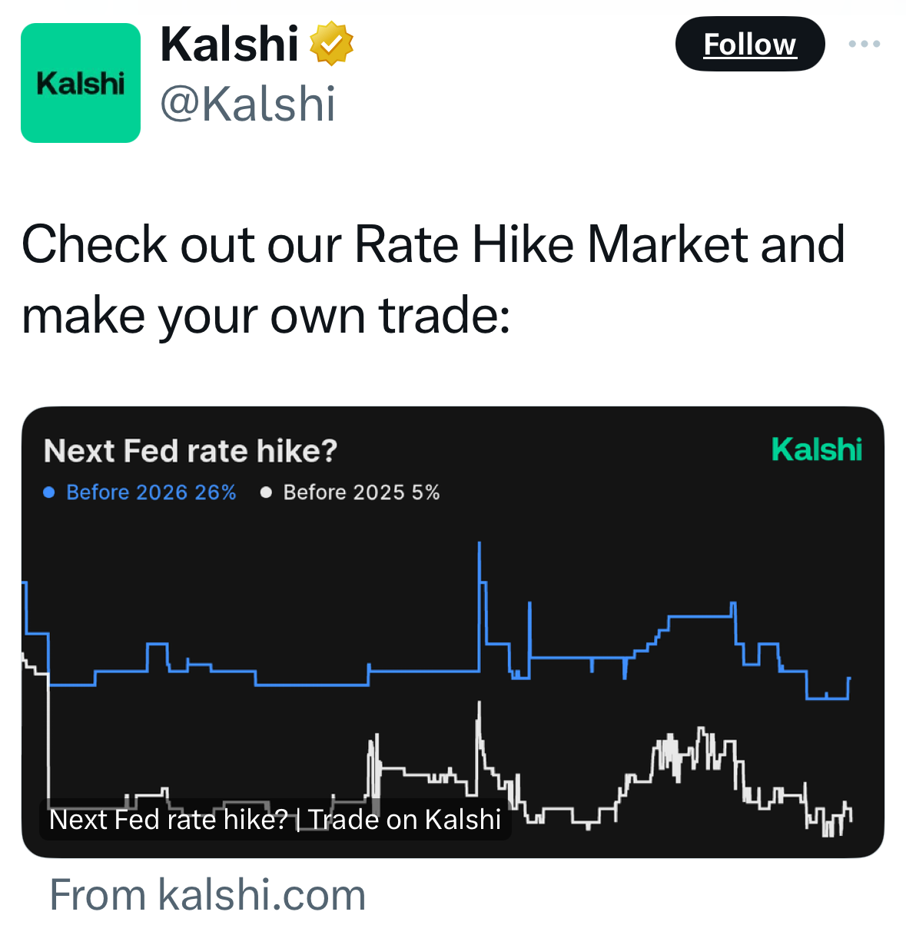Open the "From kalshi.com" source link
The height and width of the screenshot is (945, 906).
coord(207,895)
